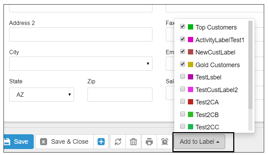Click the Zip input field

[x=120, y=95]
